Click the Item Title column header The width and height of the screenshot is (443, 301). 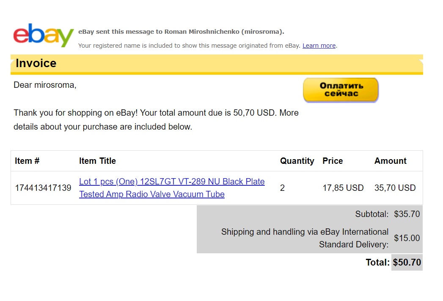click(x=97, y=161)
